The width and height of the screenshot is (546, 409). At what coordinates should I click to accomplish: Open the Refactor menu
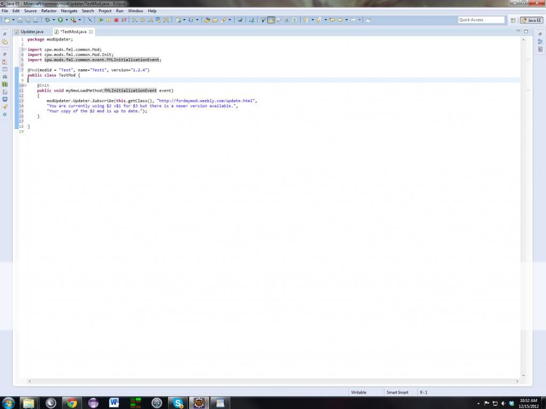point(49,11)
